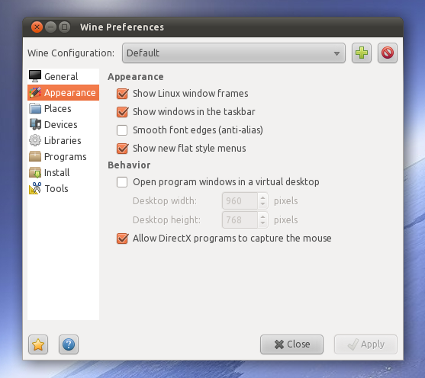Open help with question mark button
Image resolution: width=425 pixels, height=378 pixels.
click(x=69, y=344)
